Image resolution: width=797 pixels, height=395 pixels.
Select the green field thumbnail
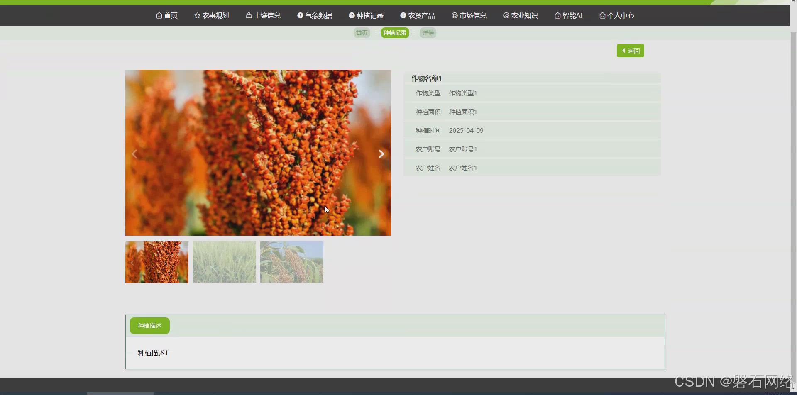click(x=224, y=262)
